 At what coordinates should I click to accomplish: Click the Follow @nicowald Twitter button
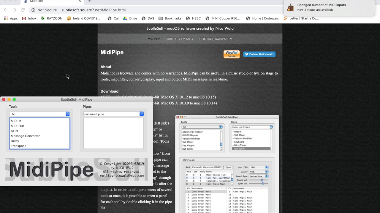[259, 54]
